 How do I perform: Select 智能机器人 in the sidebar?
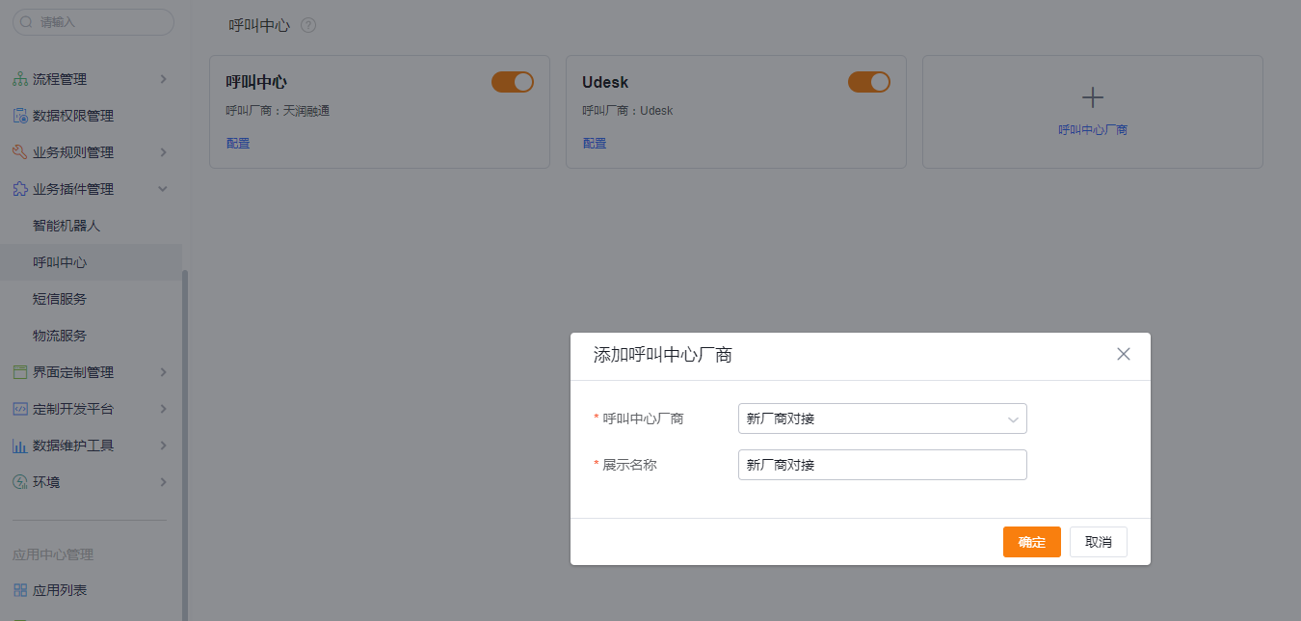click(66, 226)
